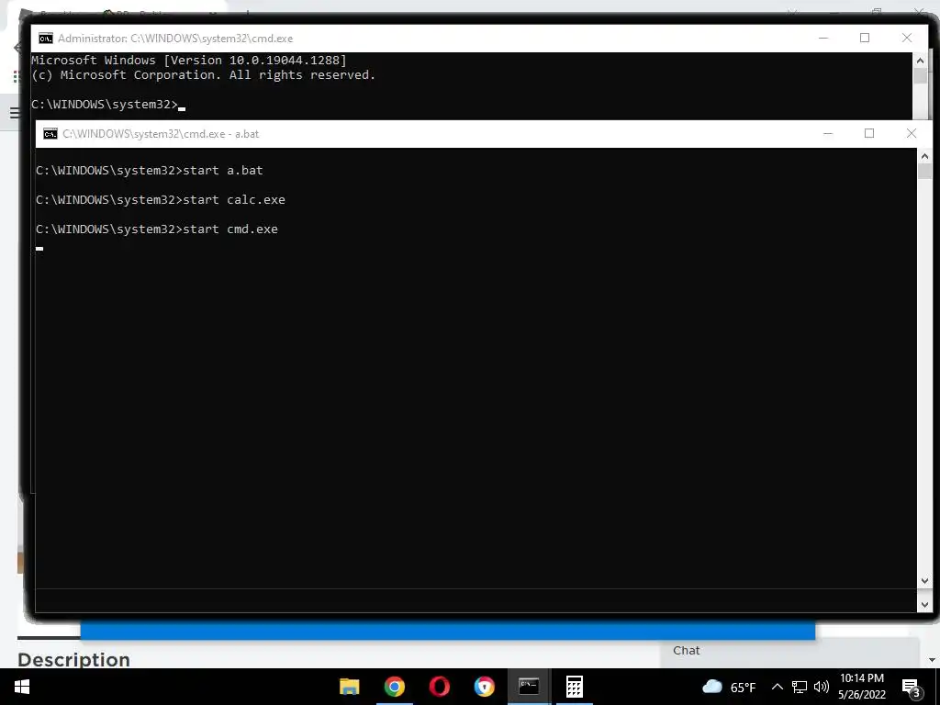Open the Opera browser taskbar icon
This screenshot has height=705, width=940.
pos(440,687)
